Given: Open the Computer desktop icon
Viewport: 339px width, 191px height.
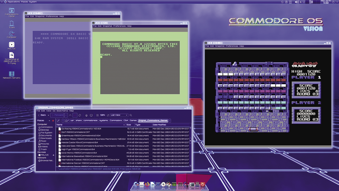Looking at the screenshot, I should pyautogui.click(x=12, y=35).
